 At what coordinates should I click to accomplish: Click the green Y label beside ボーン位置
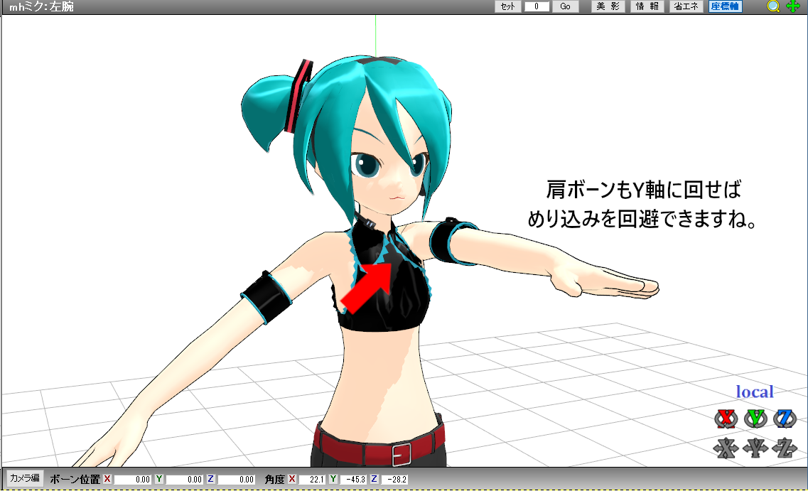(159, 479)
